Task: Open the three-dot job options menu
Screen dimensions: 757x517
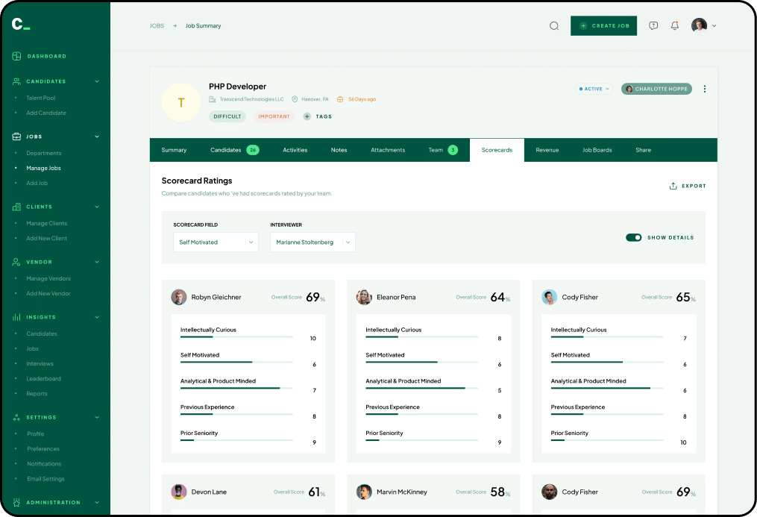Action: (x=705, y=89)
